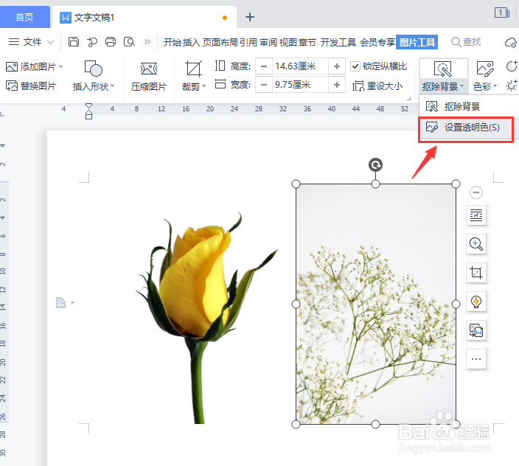Click the width field 9.75厘米
The height and width of the screenshot is (466, 519).
click(301, 85)
